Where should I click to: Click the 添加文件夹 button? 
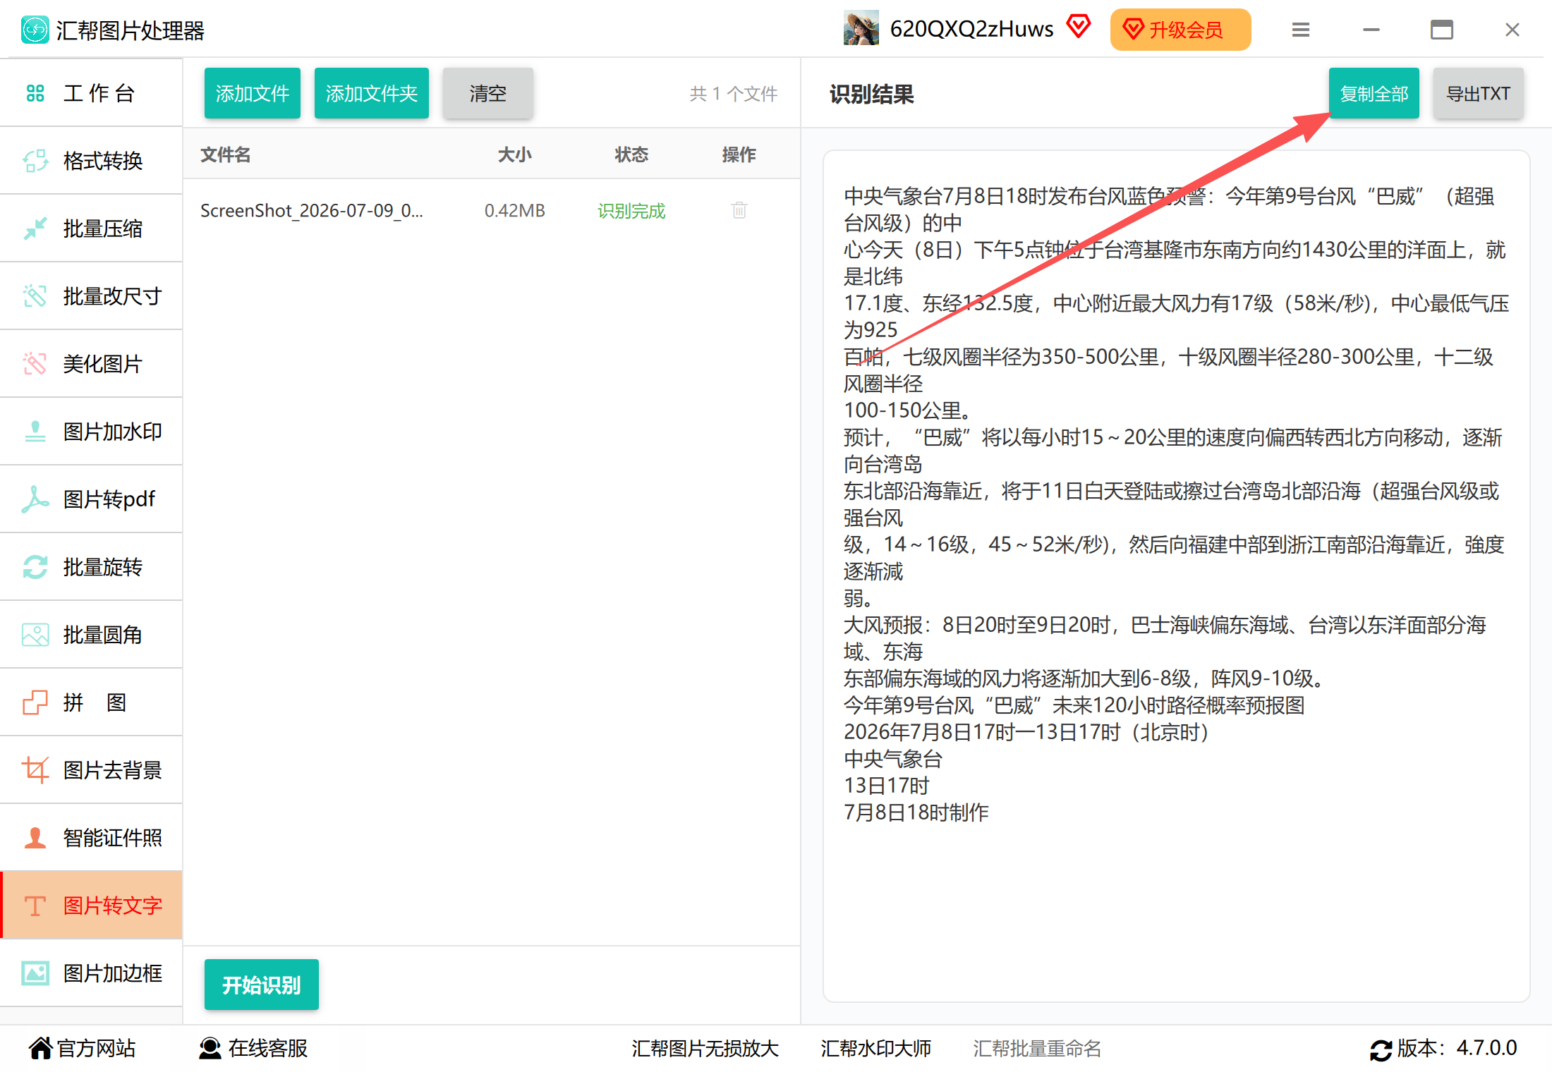coord(372,93)
